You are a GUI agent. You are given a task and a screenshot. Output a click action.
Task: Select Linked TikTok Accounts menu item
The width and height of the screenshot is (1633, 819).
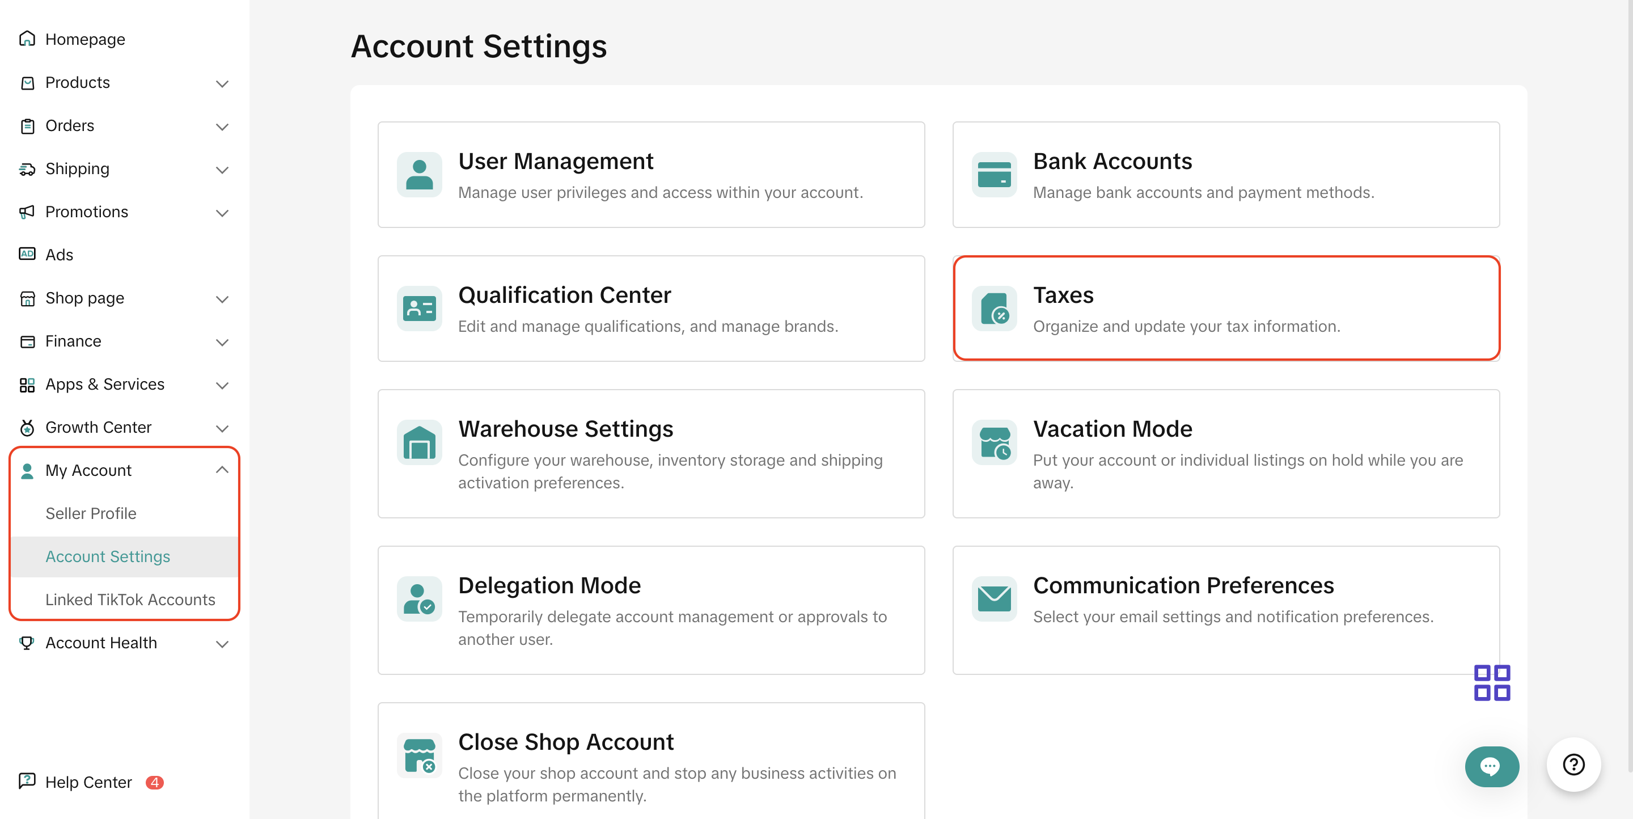[130, 600]
